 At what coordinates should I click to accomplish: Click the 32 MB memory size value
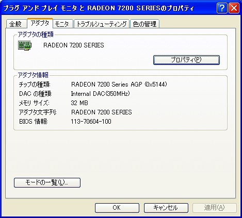(79, 103)
